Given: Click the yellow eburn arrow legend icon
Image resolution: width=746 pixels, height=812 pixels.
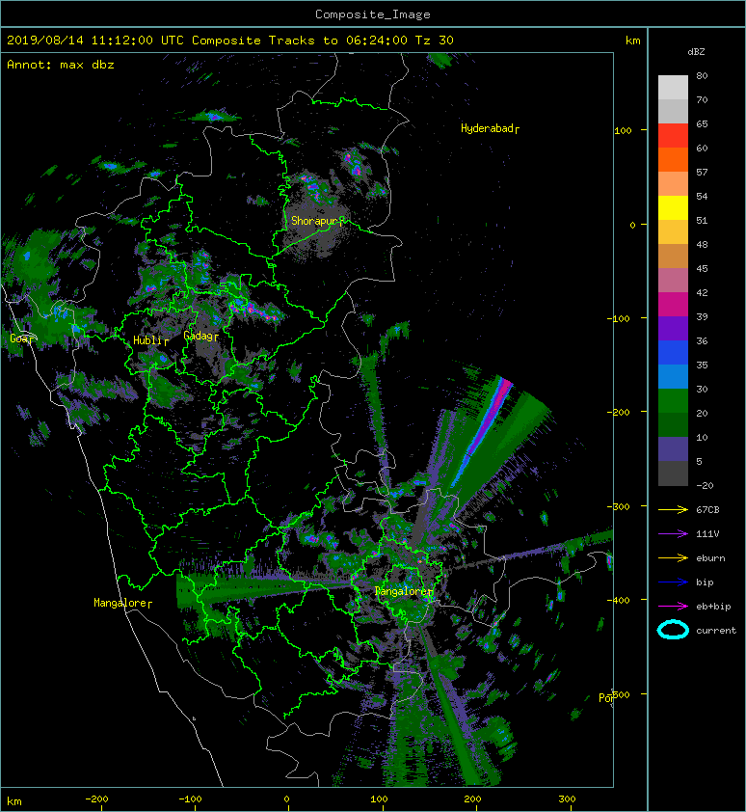Looking at the screenshot, I should coord(673,557).
